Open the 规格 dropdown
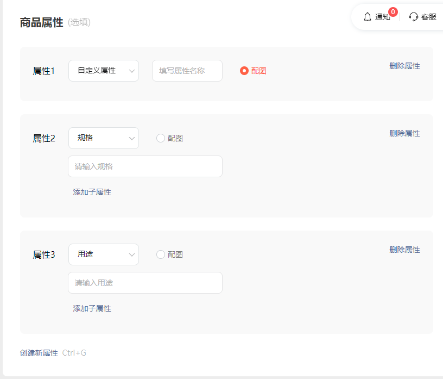 click(104, 138)
